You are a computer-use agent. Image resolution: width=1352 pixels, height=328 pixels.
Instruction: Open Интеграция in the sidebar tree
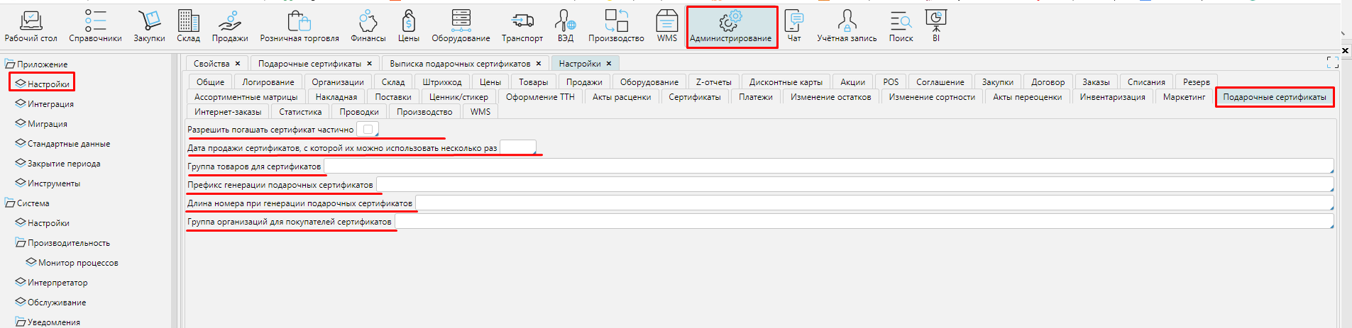(50, 104)
